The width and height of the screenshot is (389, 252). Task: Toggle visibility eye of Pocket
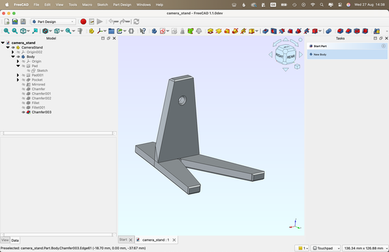pyautogui.click(x=23, y=79)
